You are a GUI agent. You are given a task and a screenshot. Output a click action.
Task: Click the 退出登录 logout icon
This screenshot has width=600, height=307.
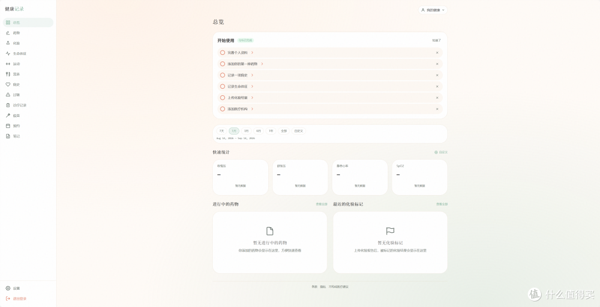tap(8, 299)
